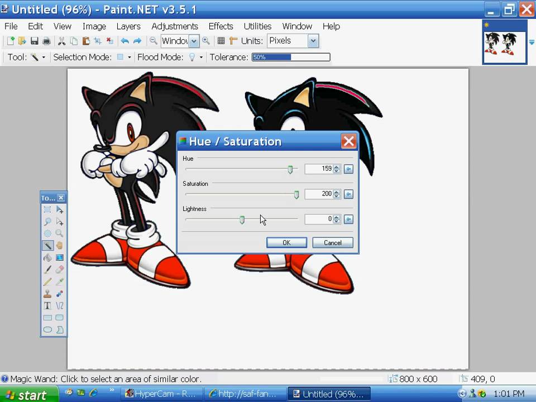Open the Adjustments menu
The width and height of the screenshot is (536, 402).
pyautogui.click(x=175, y=26)
